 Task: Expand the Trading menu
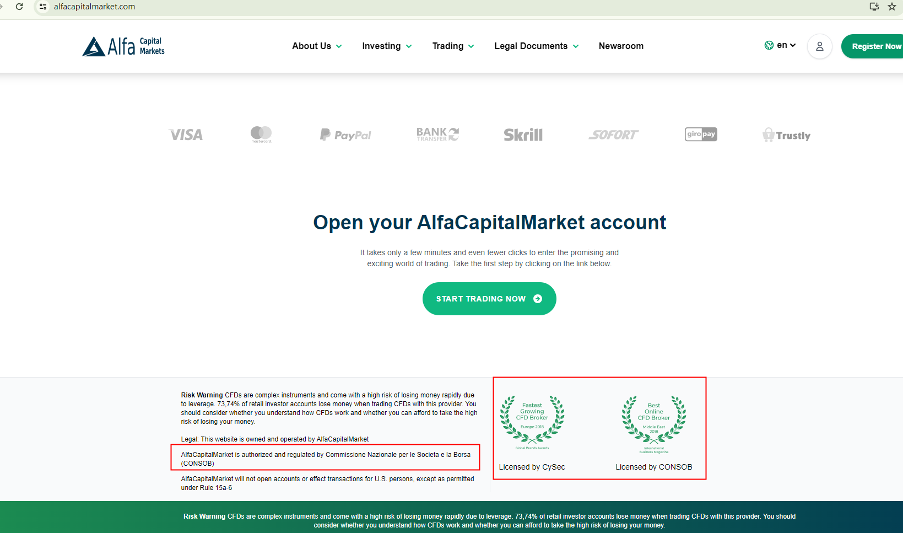click(453, 46)
